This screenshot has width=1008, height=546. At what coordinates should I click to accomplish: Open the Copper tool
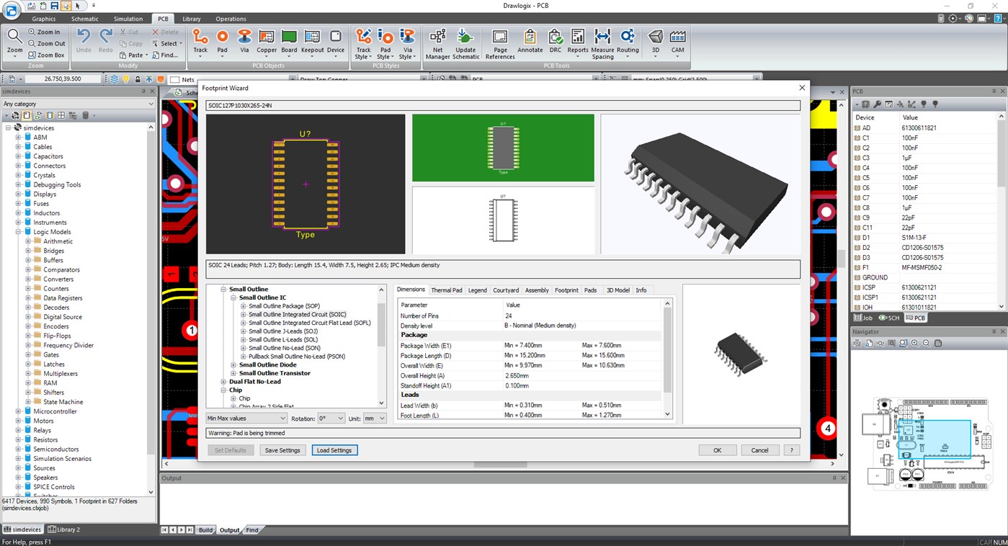(x=266, y=41)
